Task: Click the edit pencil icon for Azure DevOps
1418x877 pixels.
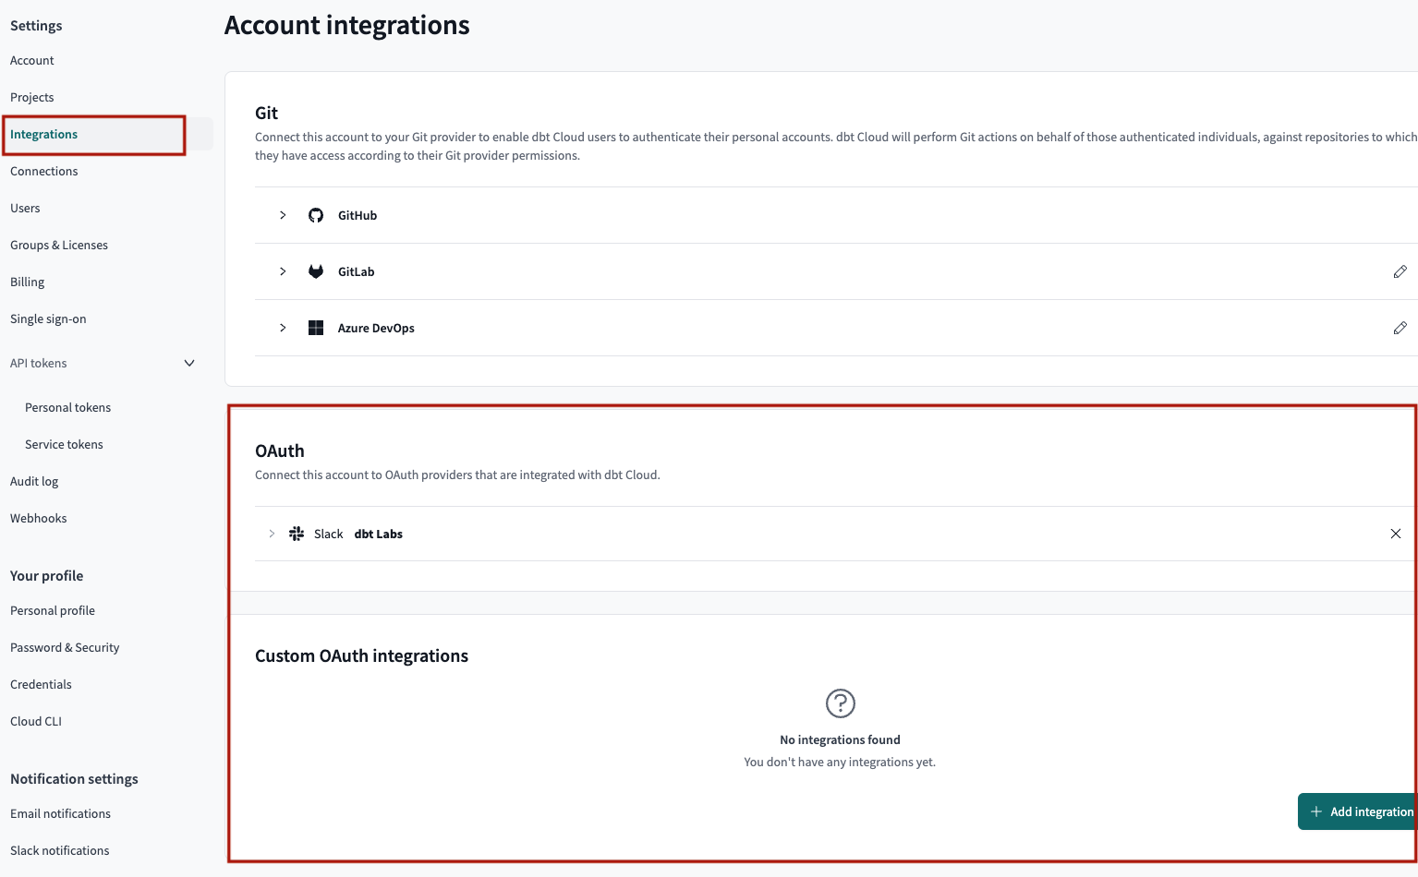Action: [x=1400, y=327]
